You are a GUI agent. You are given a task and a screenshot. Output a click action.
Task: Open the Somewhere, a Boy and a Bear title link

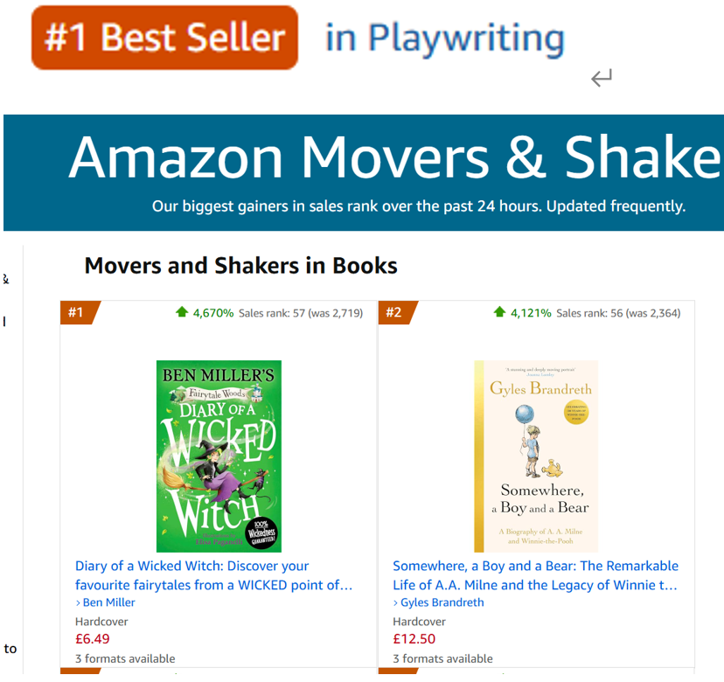pos(535,575)
